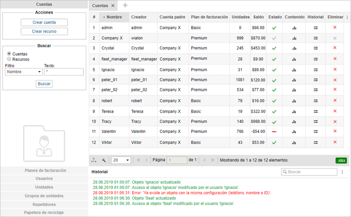Select the Recursos radio button
351x217 pixels.
(9, 59)
